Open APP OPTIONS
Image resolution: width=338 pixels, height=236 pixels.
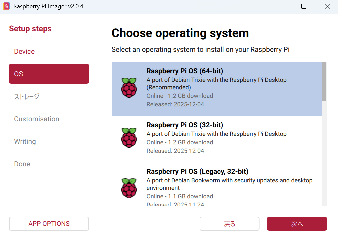coord(49,224)
